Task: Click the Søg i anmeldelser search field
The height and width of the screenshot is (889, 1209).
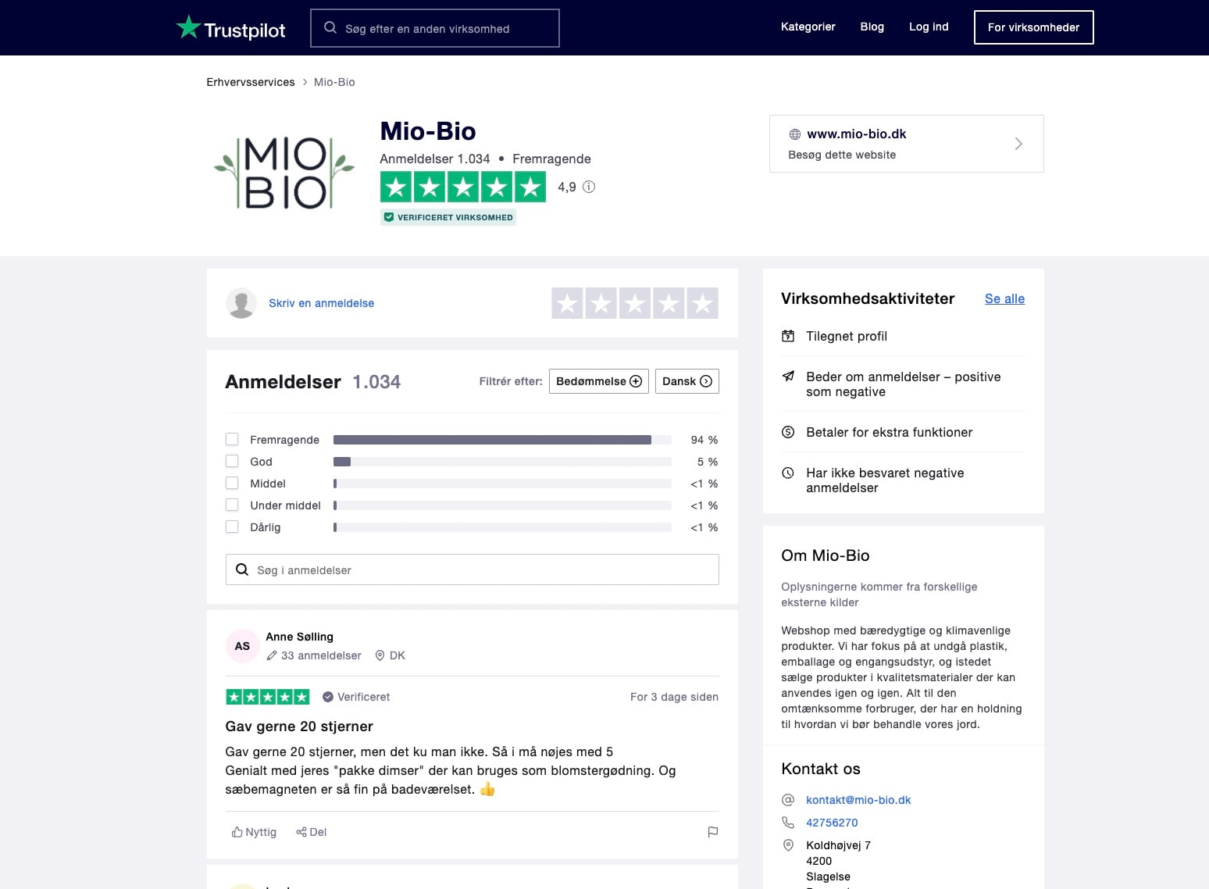Action: point(472,570)
